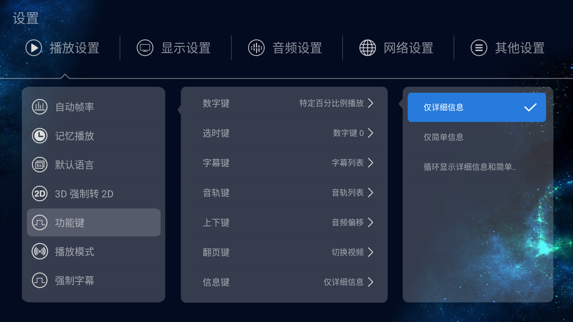
Task: Expand 字幕键 chevron beside 字幕列表
Action: click(370, 163)
